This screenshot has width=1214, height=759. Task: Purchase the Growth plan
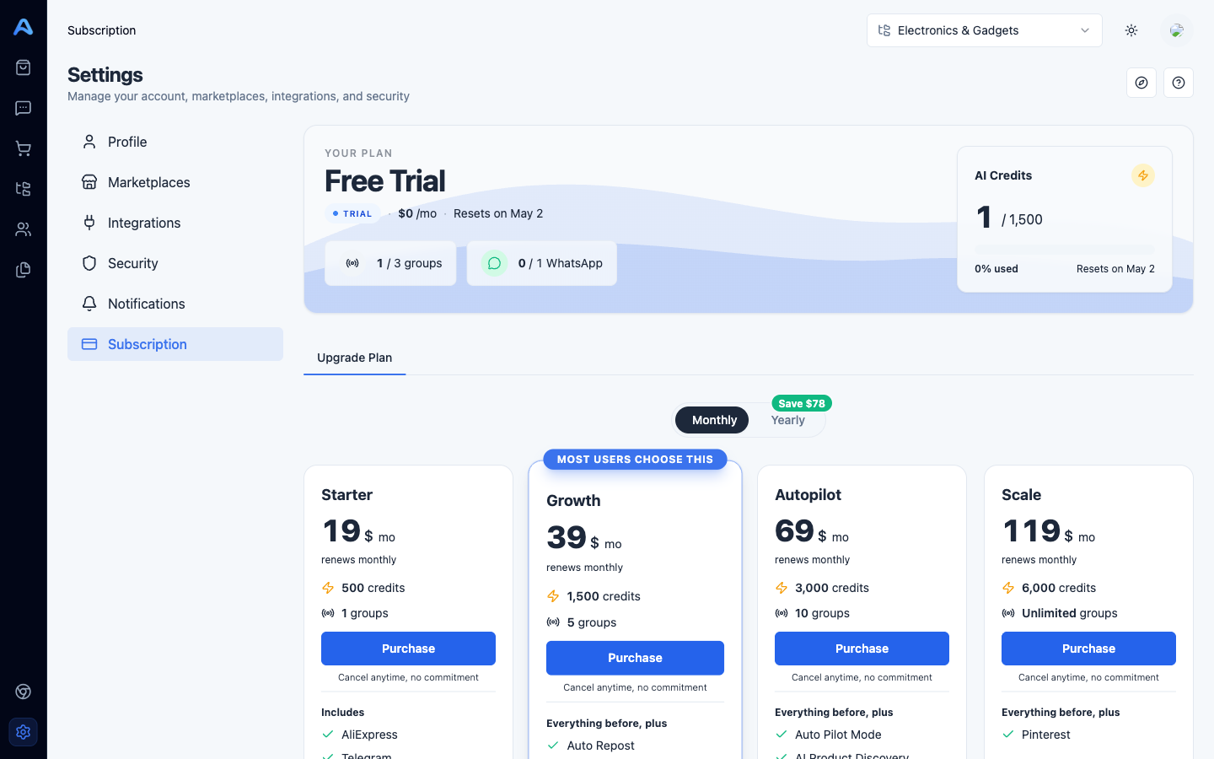635,658
